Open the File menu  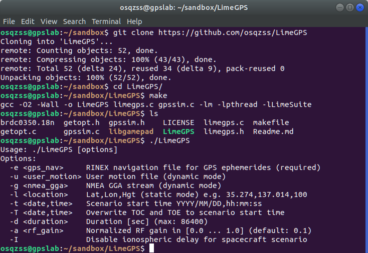click(x=9, y=21)
